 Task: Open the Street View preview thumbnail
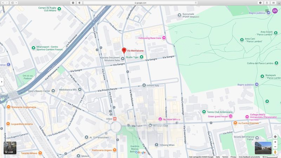[266, 148]
